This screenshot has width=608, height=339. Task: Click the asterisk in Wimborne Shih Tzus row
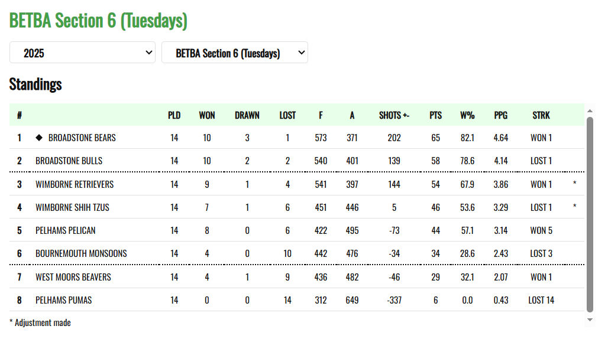pyautogui.click(x=574, y=207)
